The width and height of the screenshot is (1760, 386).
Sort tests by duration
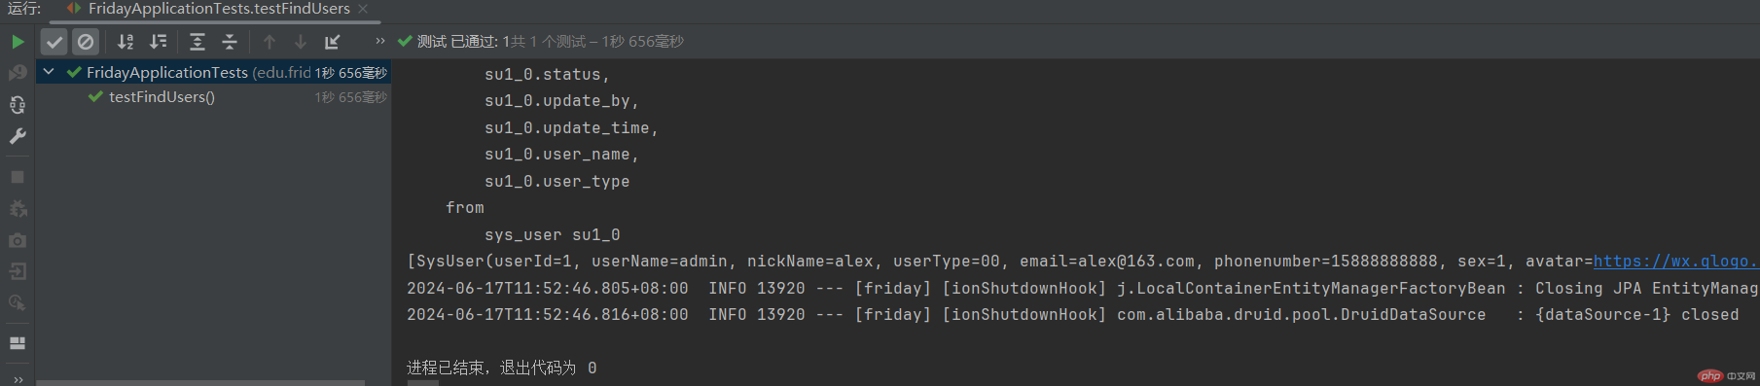point(158,42)
